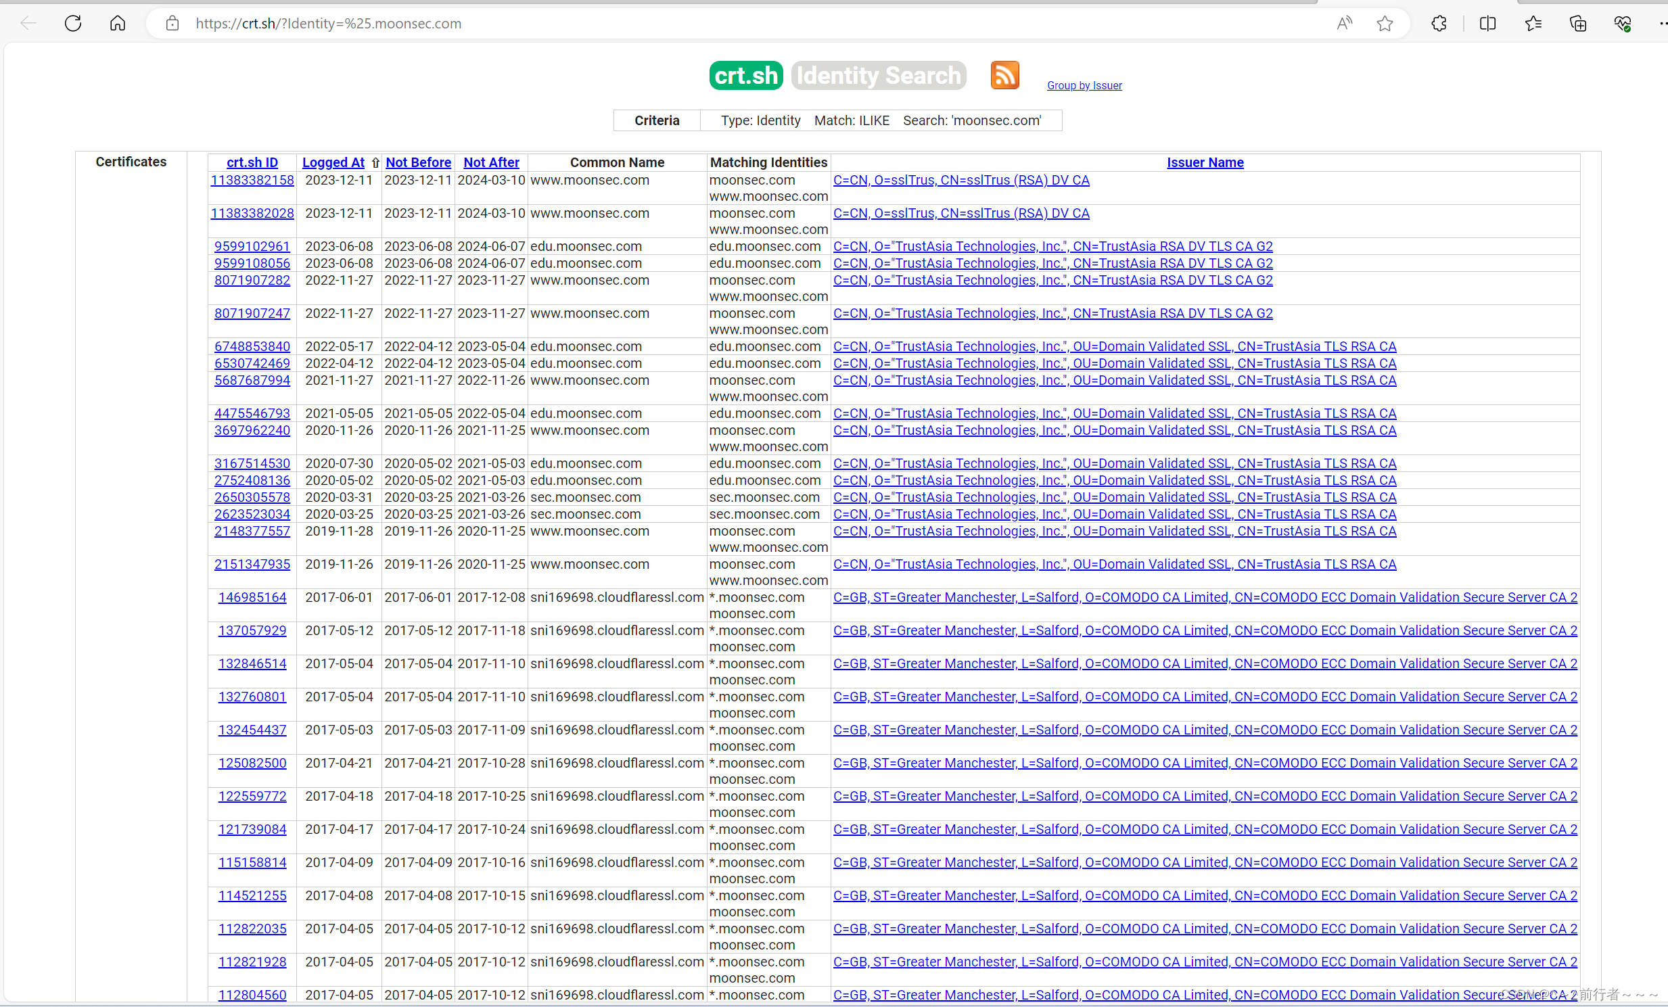Open certificate ID 115158814

(x=252, y=863)
